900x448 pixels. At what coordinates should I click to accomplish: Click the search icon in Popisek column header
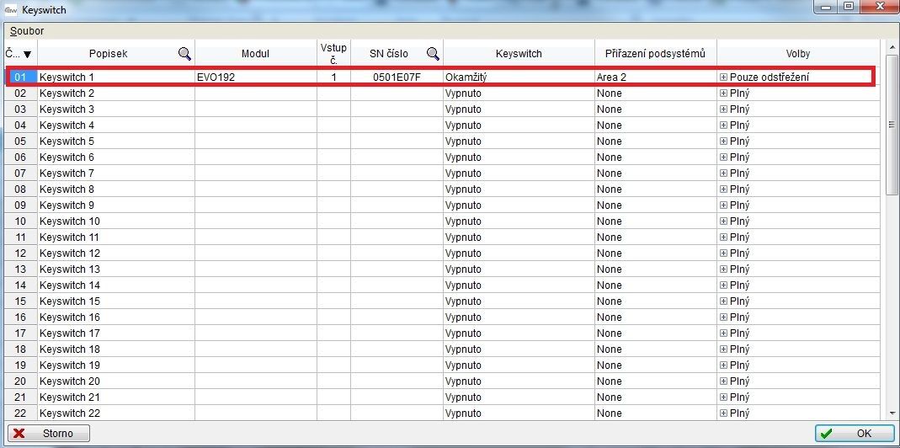(x=184, y=54)
